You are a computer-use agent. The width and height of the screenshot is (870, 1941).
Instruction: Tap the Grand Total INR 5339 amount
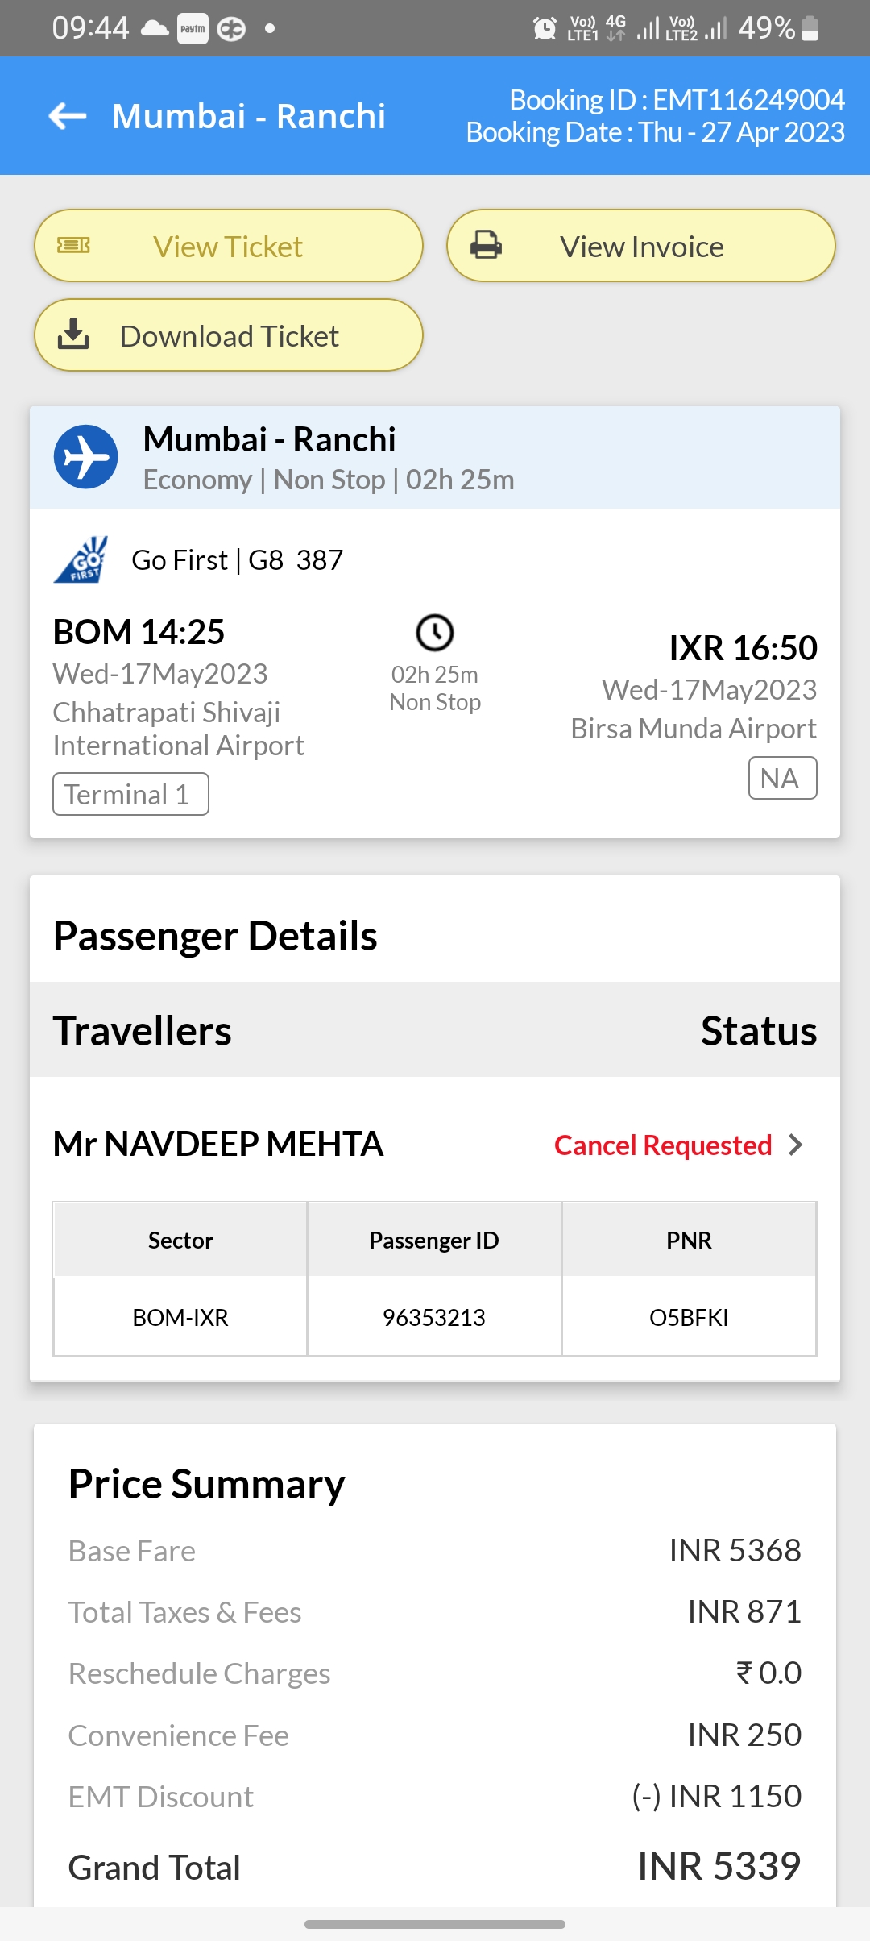pyautogui.click(x=719, y=1866)
